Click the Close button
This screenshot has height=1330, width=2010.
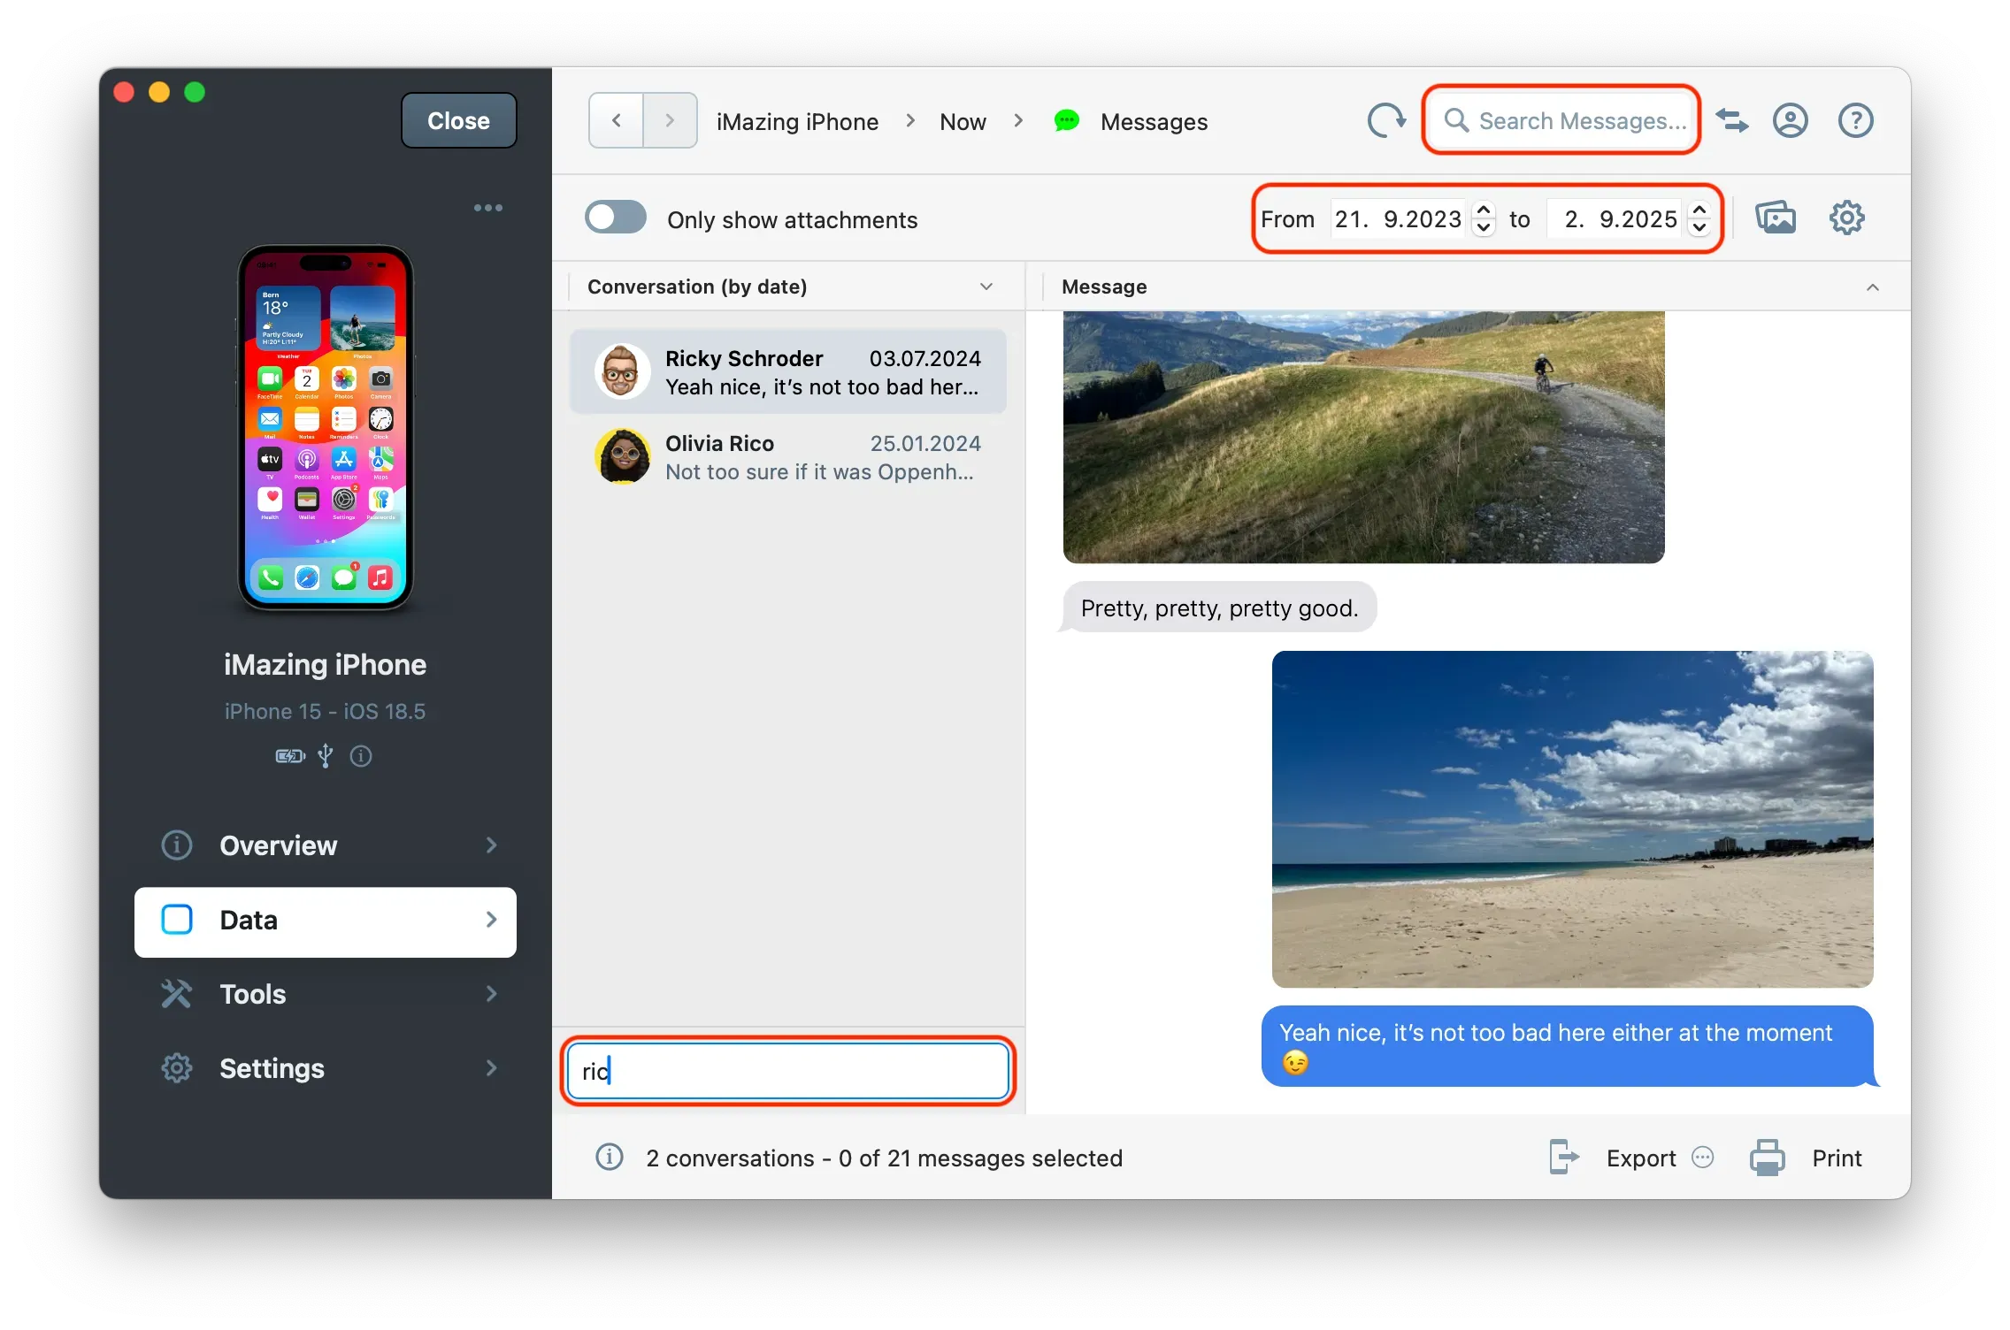(457, 120)
